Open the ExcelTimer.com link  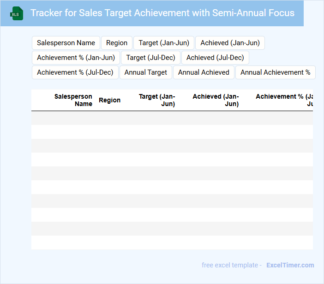[290, 265]
